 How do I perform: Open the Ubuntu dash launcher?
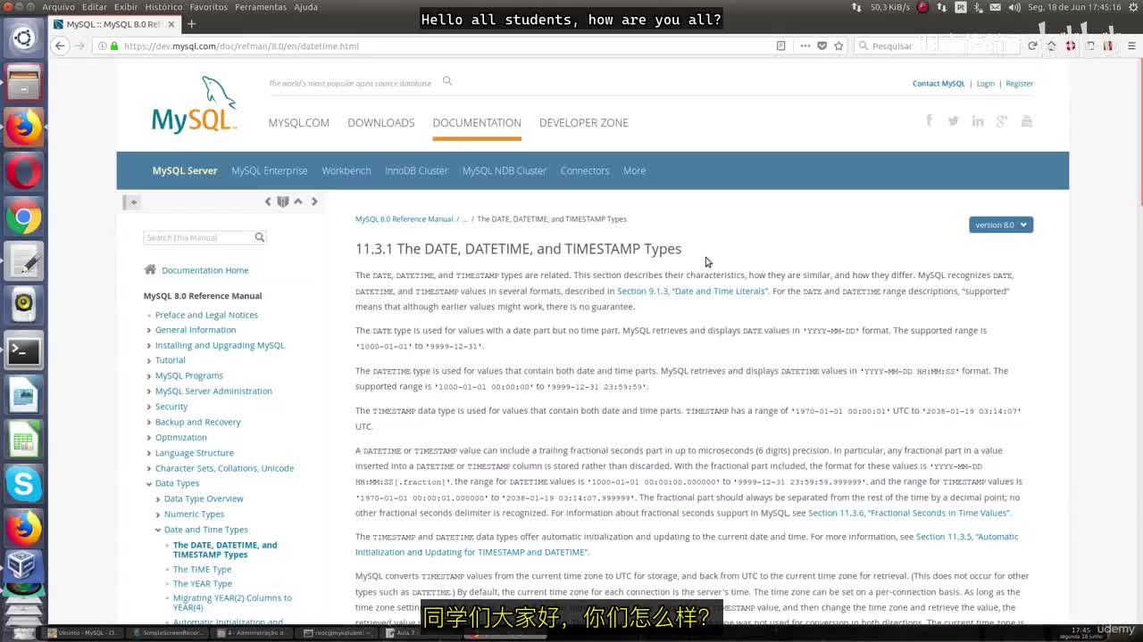[23, 38]
